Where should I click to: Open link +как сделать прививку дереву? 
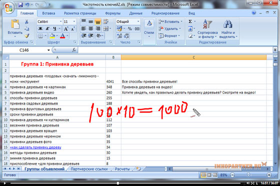tap(35, 147)
